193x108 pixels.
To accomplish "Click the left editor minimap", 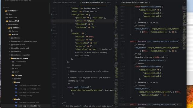I will [116, 56].
